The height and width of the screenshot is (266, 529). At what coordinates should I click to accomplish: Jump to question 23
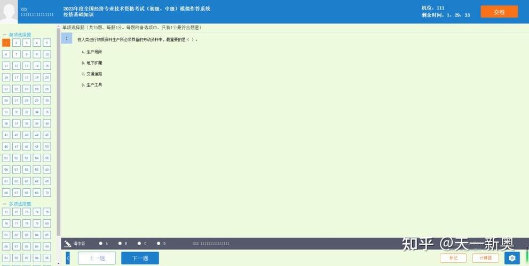26,89
